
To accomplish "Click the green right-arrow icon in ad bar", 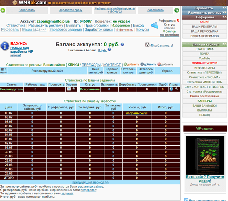I will 177,10.
